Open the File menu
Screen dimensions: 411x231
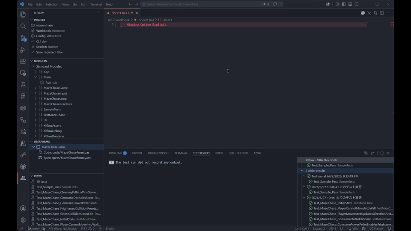pyautogui.click(x=30, y=4)
